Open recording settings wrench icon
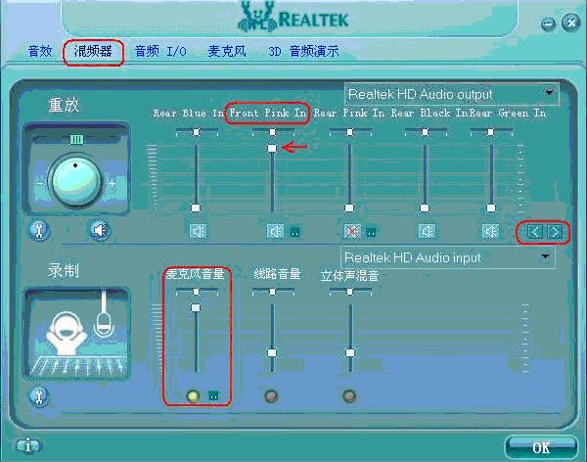Image resolution: width=587 pixels, height=462 pixels. coord(39,396)
